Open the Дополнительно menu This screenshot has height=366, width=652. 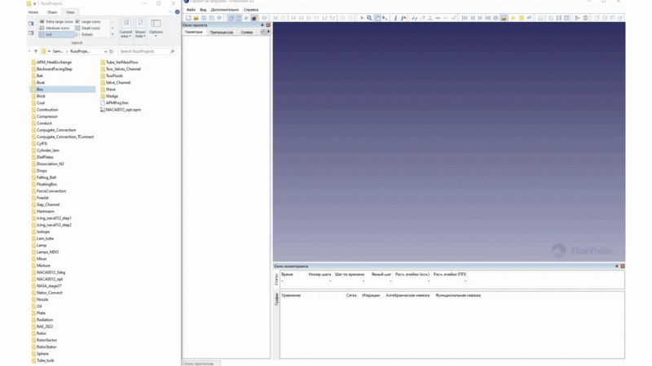click(x=225, y=10)
